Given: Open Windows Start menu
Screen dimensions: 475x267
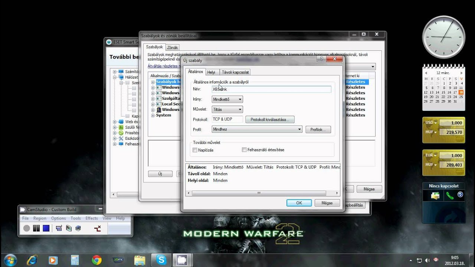Looking at the screenshot, I should coord(10,260).
